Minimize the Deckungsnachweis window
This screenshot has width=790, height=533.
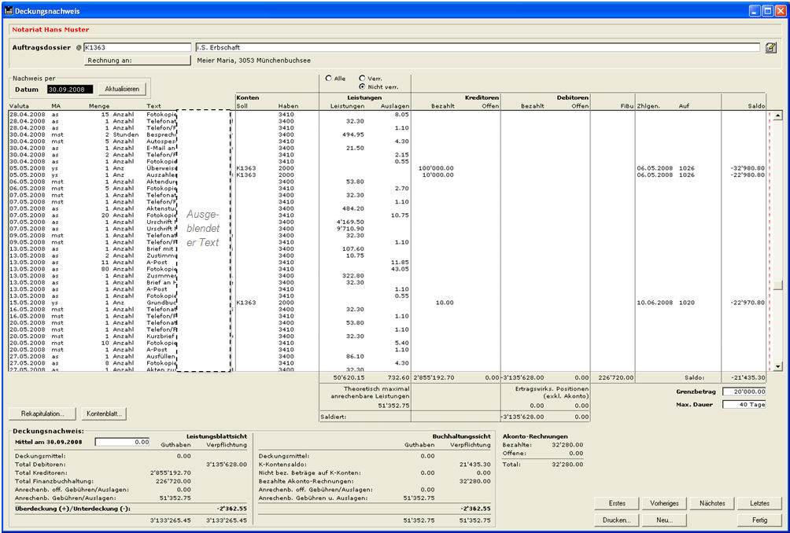pos(755,10)
